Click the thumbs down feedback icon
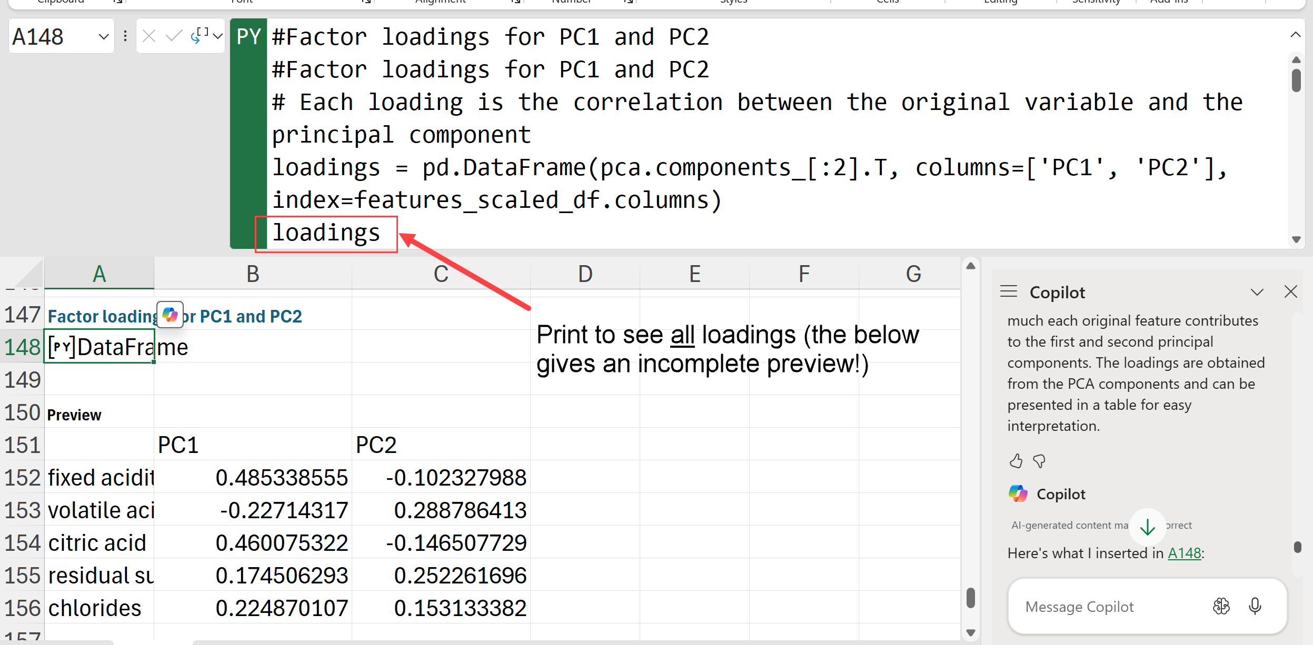1313x645 pixels. click(x=1039, y=461)
